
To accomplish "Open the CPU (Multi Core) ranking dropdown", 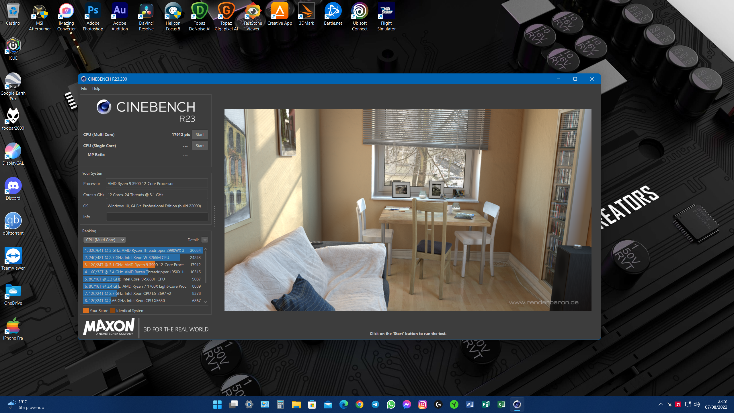I will click(x=105, y=240).
